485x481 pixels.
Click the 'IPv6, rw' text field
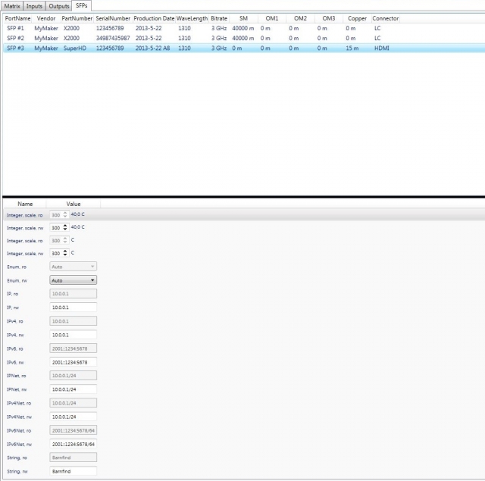[73, 362]
